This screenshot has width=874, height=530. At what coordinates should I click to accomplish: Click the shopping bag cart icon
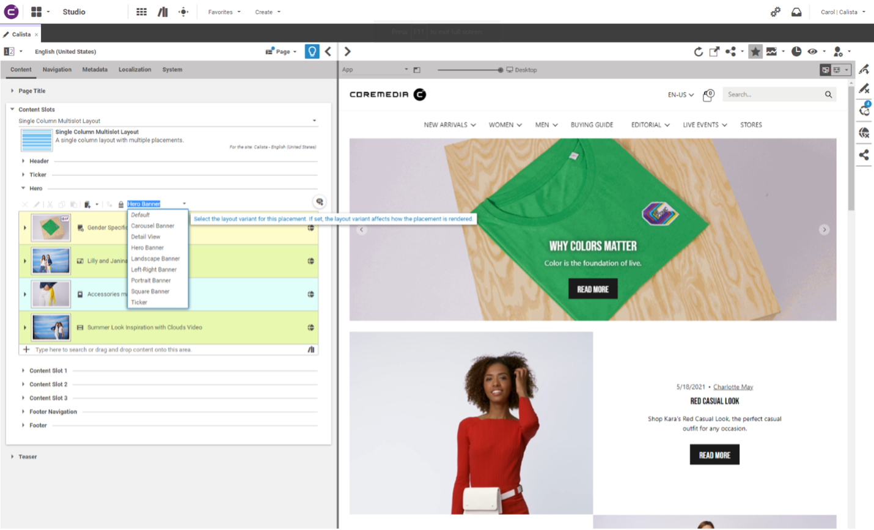708,95
